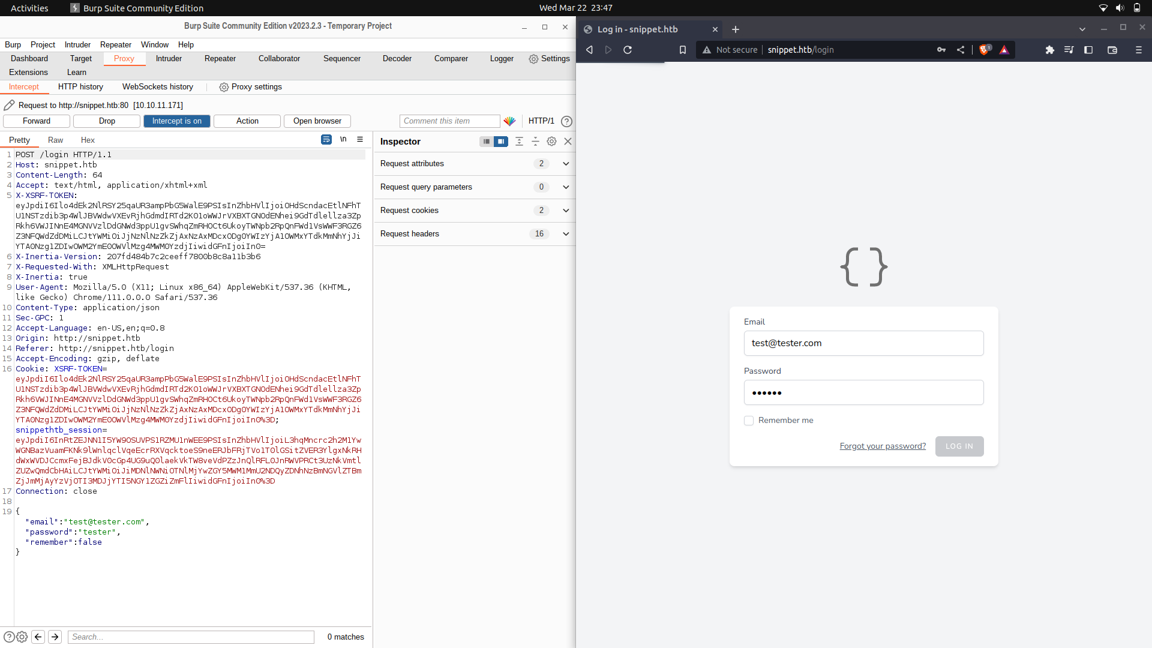Open the editor hamburger options menu
Screen dimensions: 1152x648
pos(360,139)
